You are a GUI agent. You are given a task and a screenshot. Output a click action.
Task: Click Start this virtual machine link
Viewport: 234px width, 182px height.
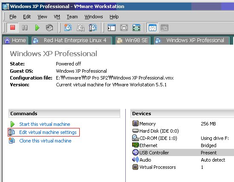tap(45, 124)
